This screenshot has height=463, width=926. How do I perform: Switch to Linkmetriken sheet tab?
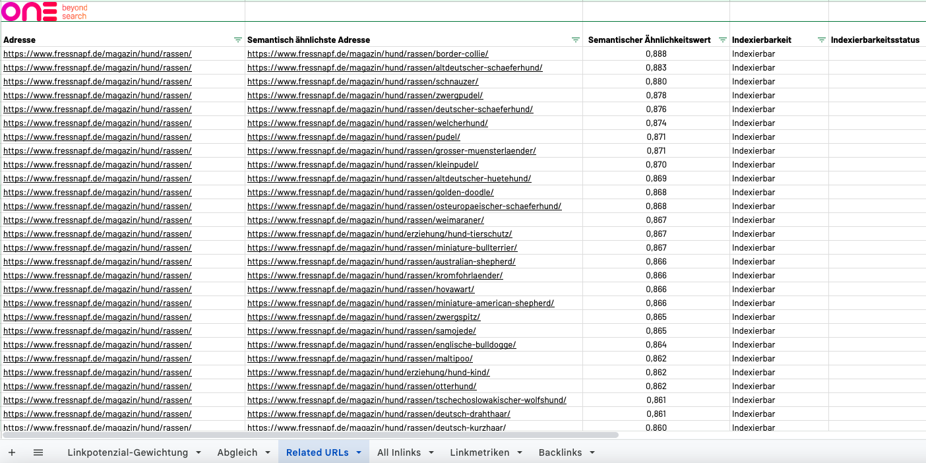coord(480,452)
